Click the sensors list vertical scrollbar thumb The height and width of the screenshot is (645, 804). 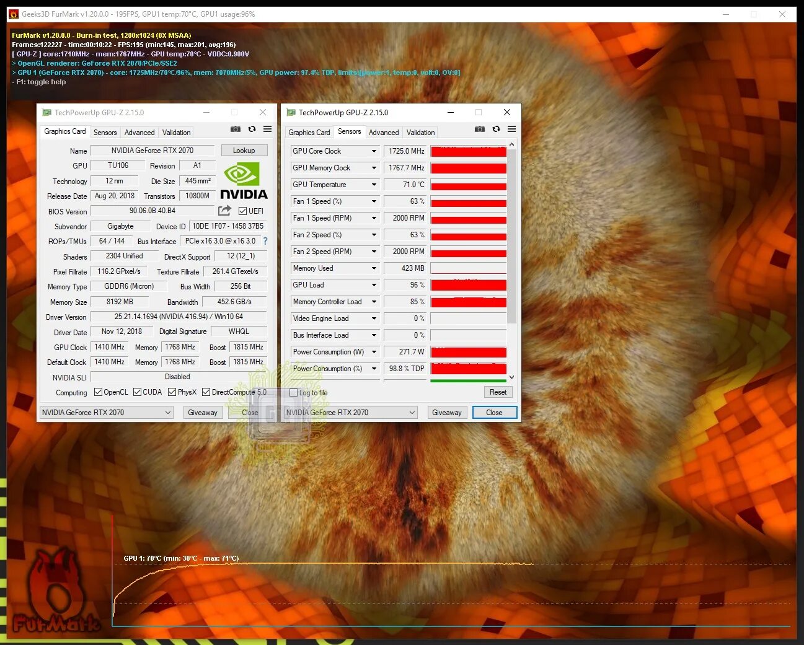click(512, 236)
